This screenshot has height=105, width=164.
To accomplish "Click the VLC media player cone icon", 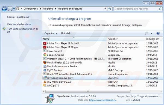I will tap(45, 82).
